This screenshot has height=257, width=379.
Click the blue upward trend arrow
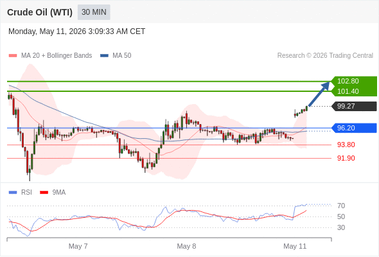319,94
